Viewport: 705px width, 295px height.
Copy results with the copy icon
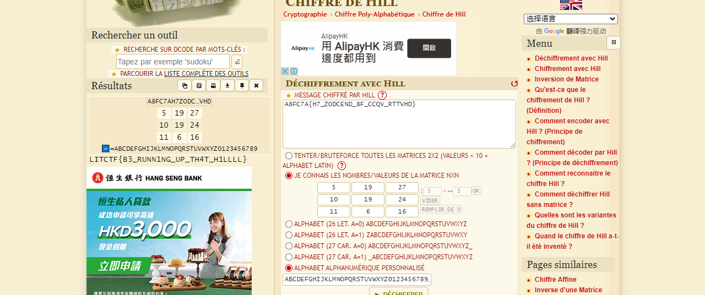pyautogui.click(x=185, y=85)
